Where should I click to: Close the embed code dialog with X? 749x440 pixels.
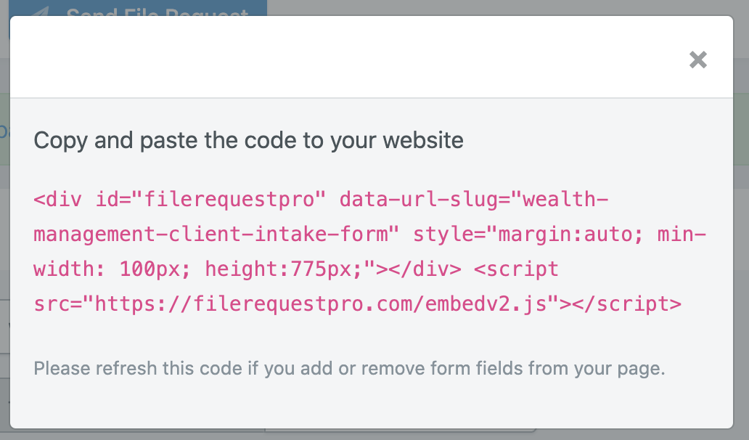coord(698,60)
